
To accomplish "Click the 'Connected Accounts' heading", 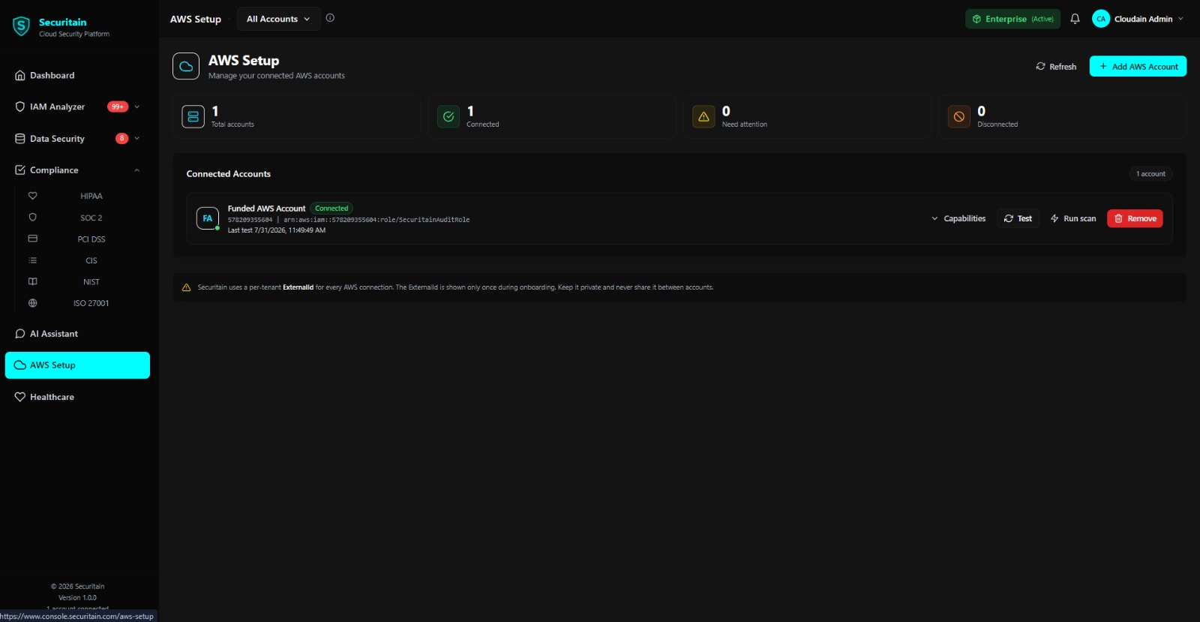I will 229,174.
